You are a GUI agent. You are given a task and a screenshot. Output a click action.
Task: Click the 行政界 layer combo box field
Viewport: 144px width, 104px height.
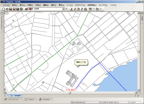pyautogui.click(x=46, y=9)
